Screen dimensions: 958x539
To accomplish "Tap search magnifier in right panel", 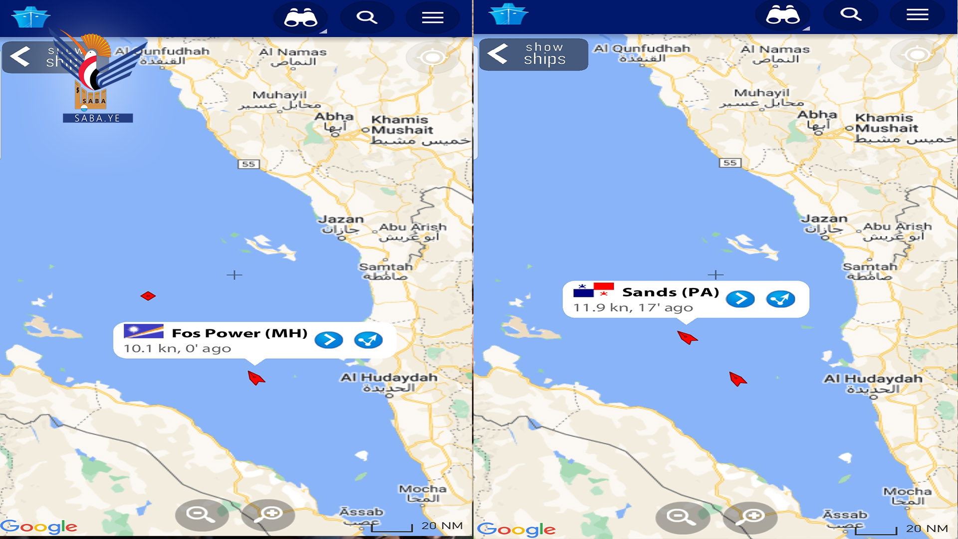I will click(x=851, y=14).
